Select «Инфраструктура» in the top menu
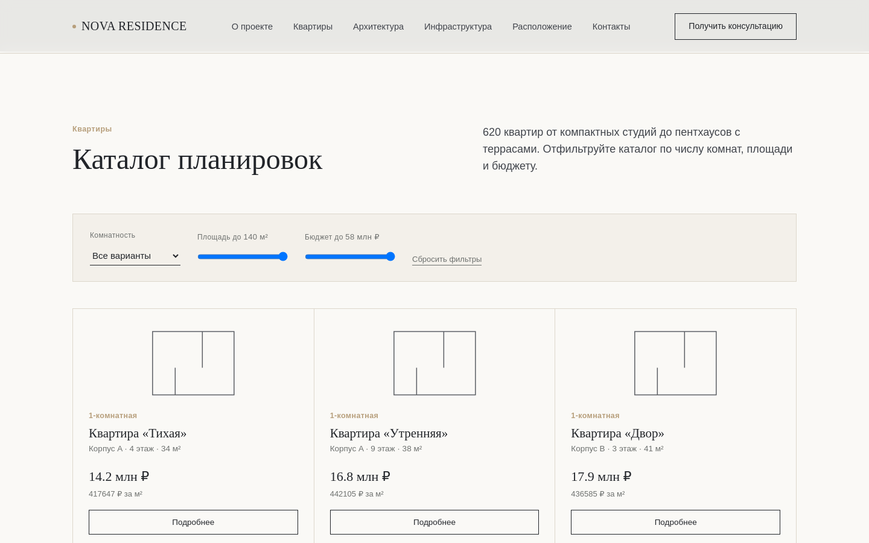The width and height of the screenshot is (869, 543). [x=458, y=27]
